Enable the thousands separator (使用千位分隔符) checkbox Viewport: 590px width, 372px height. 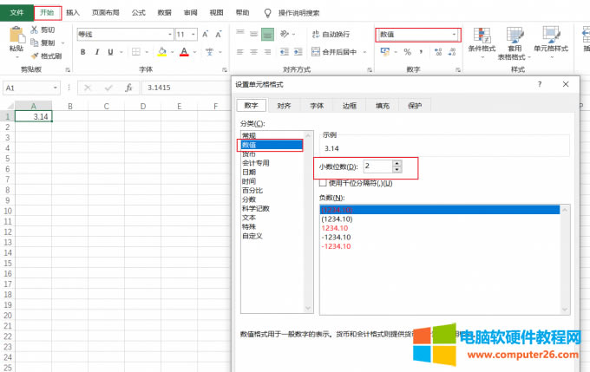324,183
